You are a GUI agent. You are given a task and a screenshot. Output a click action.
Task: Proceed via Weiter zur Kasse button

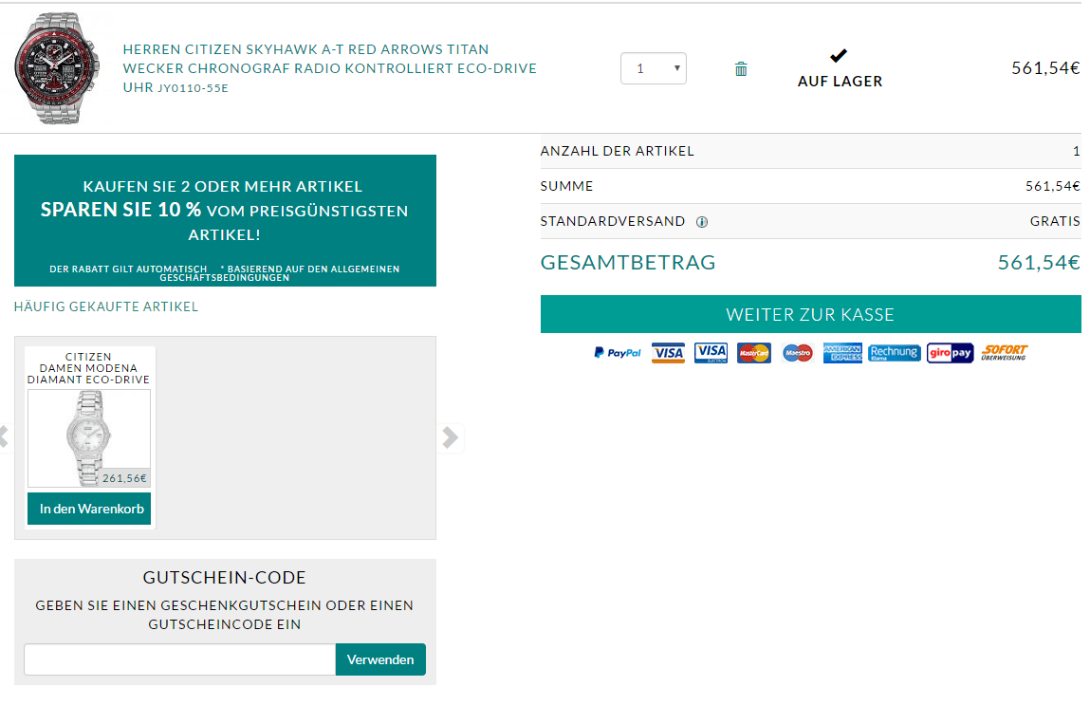pos(810,314)
